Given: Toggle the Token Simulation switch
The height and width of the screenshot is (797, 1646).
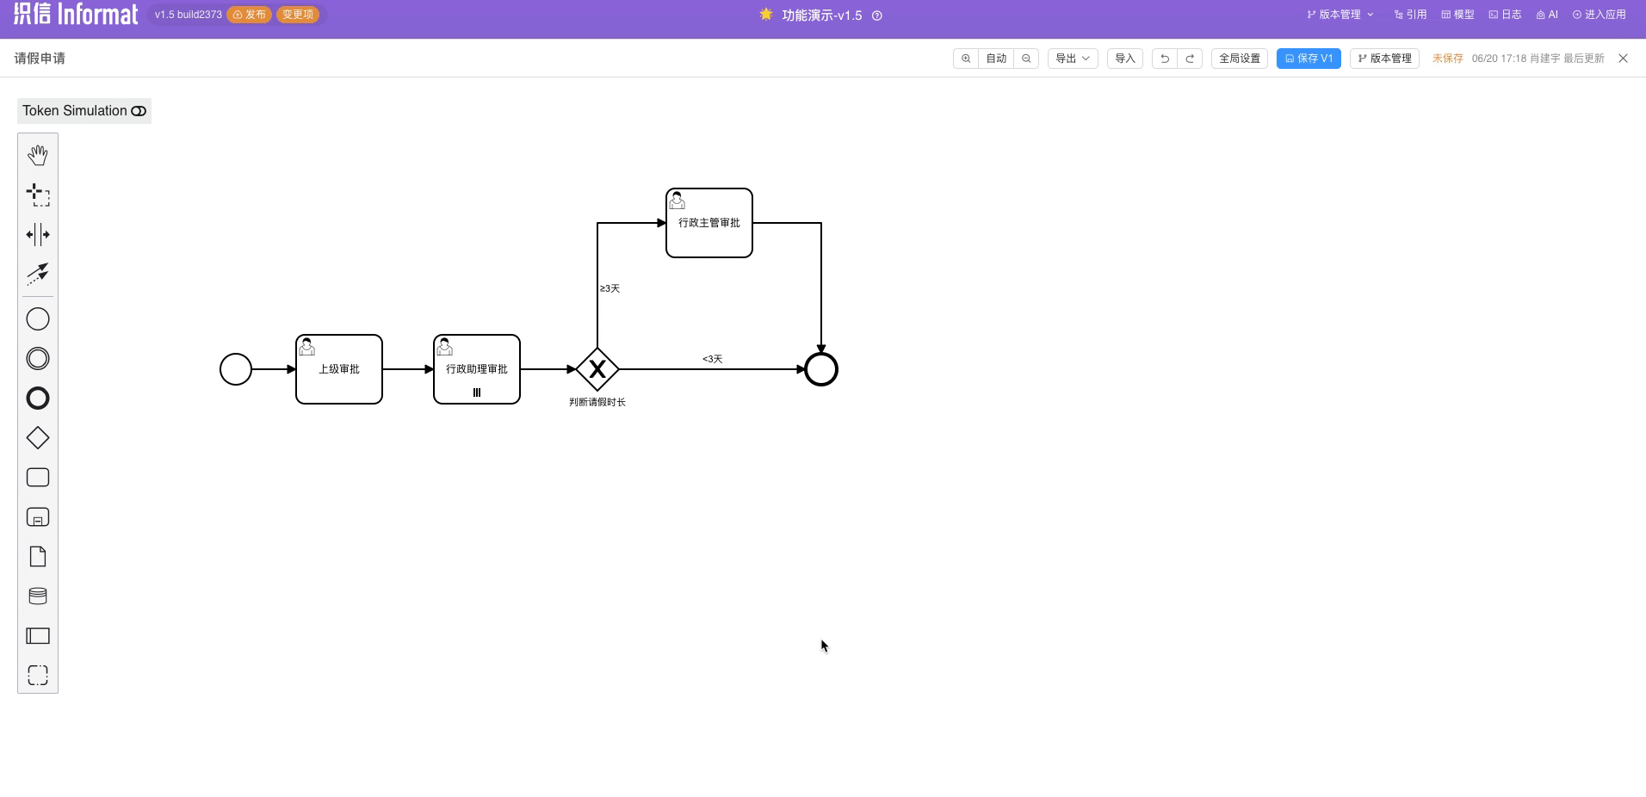Looking at the screenshot, I should pos(138,110).
